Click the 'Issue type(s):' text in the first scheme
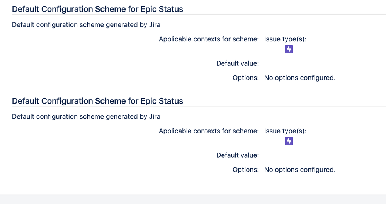Screen dimensions: 386x204 pos(285,39)
